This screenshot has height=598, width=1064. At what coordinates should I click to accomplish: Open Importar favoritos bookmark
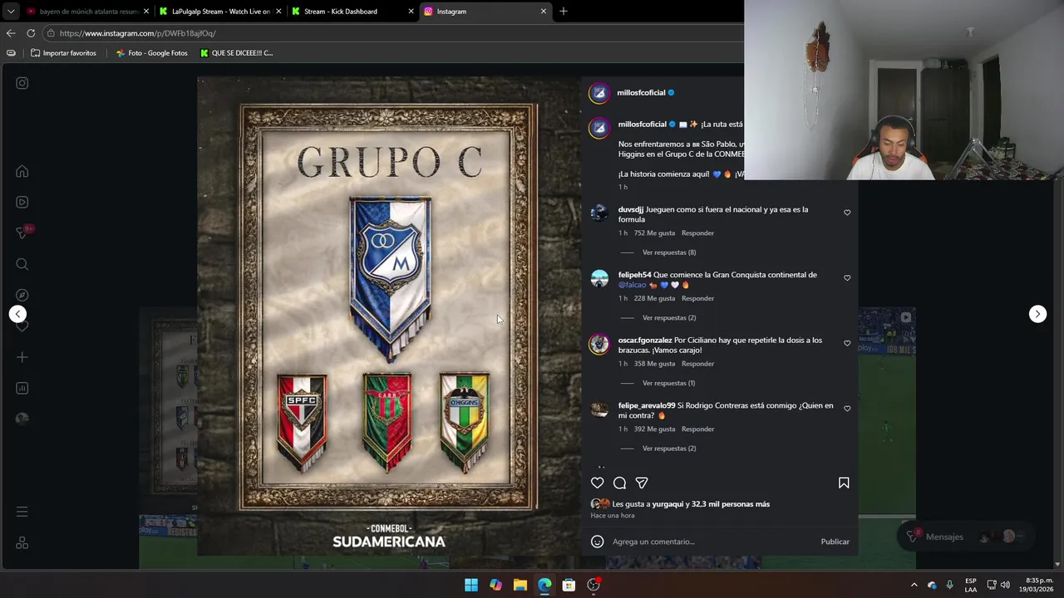[x=63, y=53]
